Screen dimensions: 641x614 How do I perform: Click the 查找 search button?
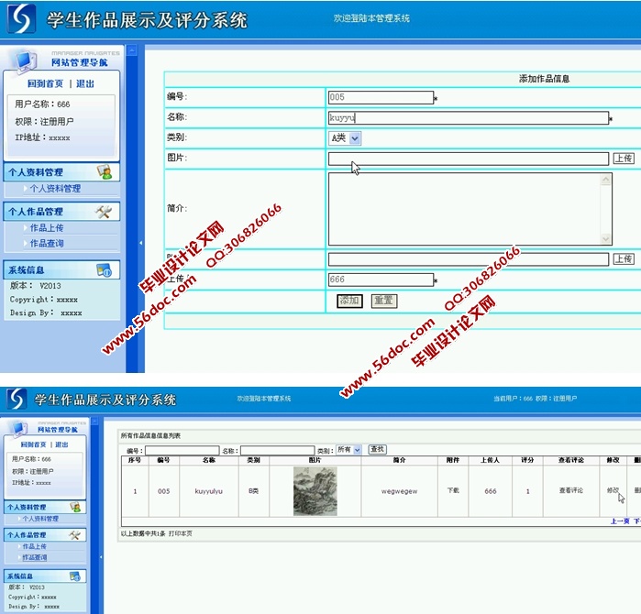(377, 449)
